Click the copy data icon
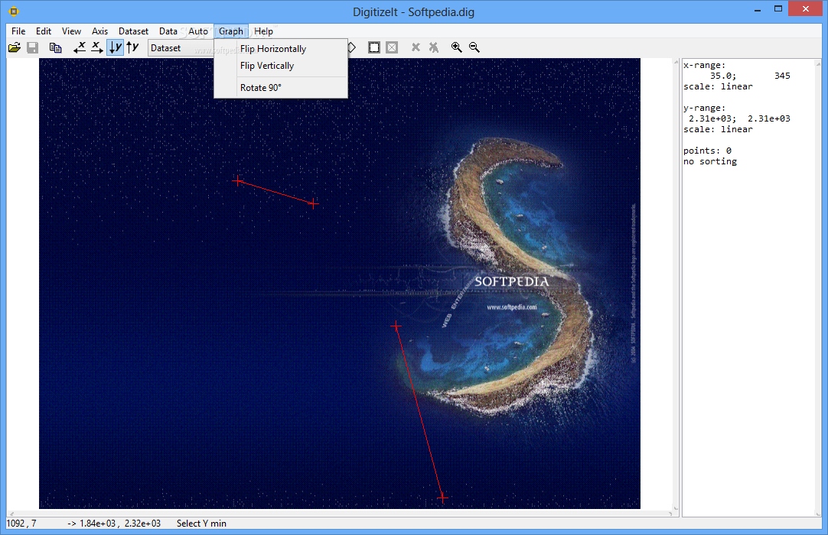 pos(55,47)
